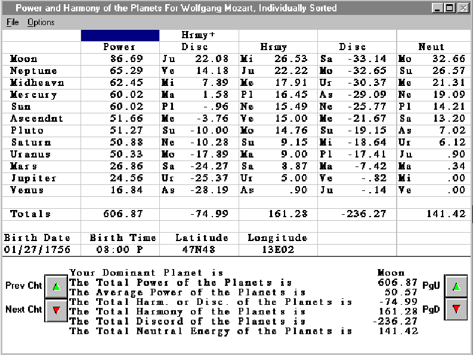Select the blue highlighted header cell

coord(120,35)
